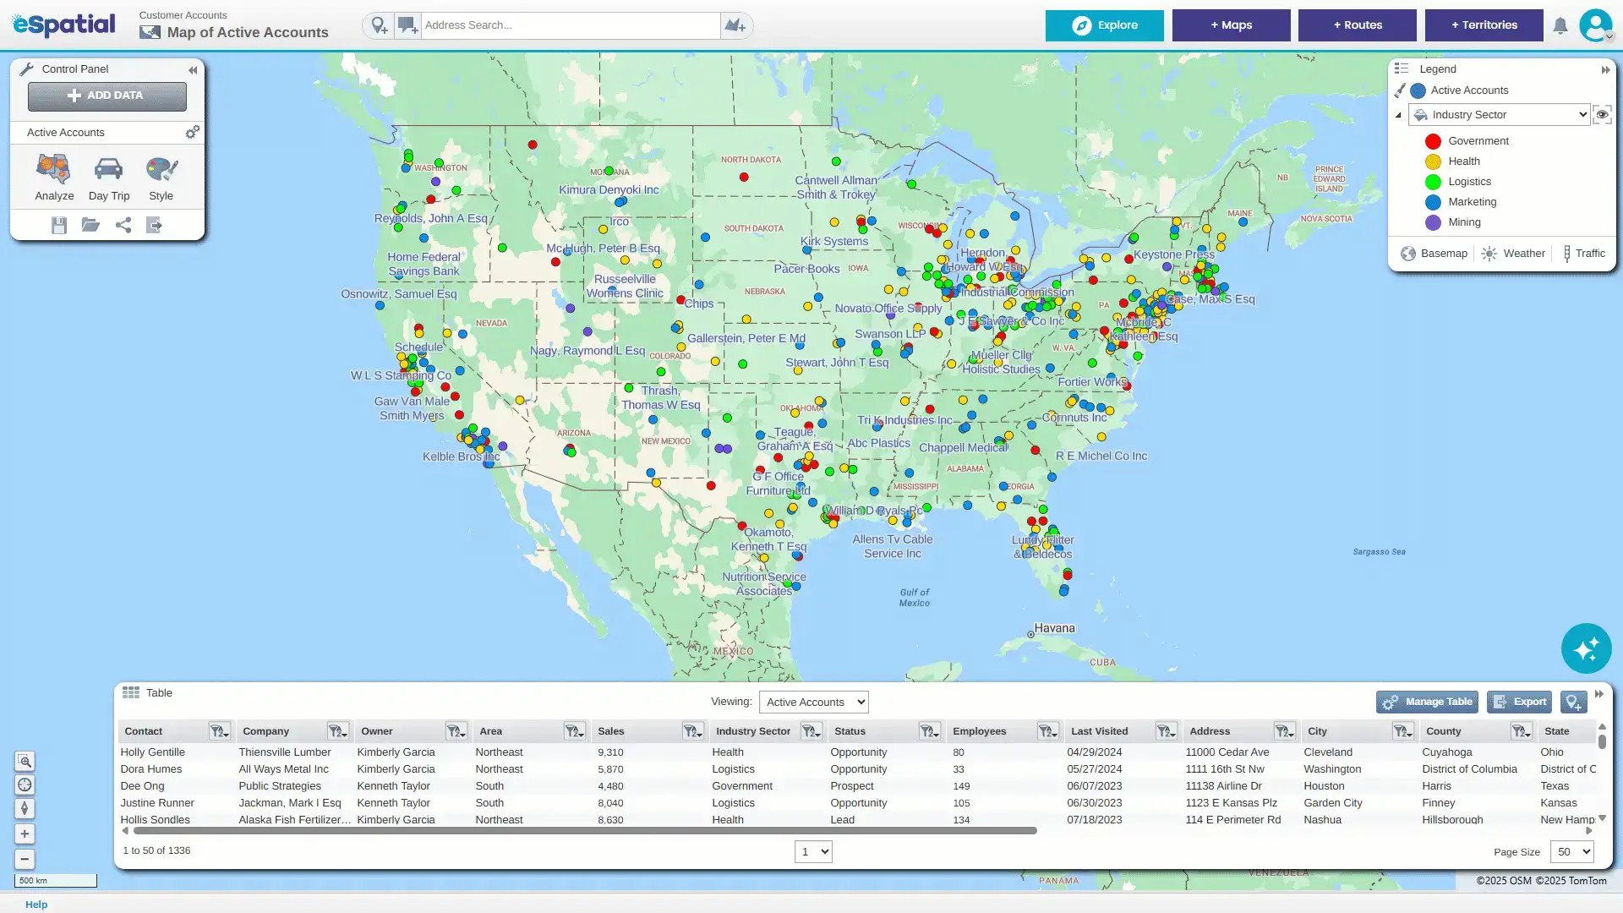The width and height of the screenshot is (1623, 913).
Task: Open the Viewing Active Accounts dropdown
Action: pos(813,702)
